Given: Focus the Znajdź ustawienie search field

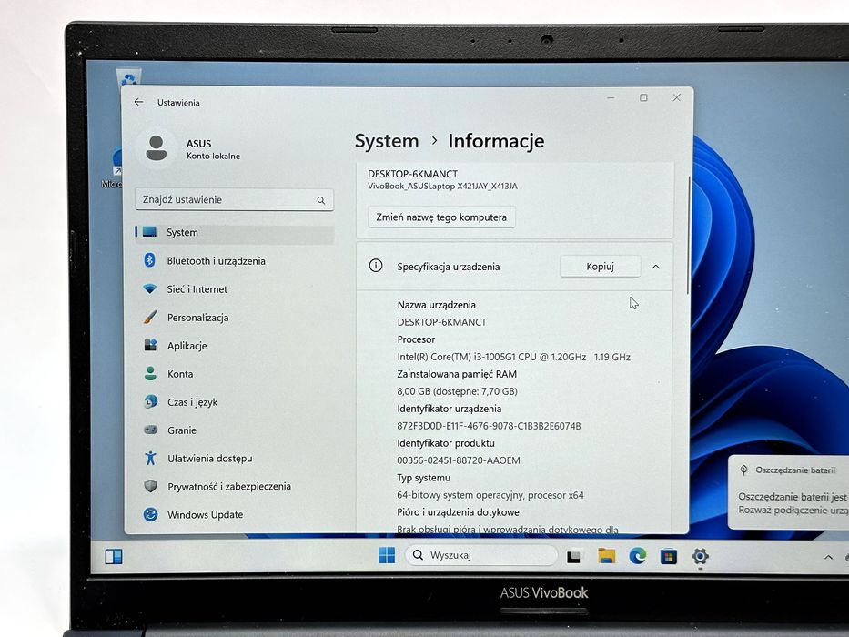Looking at the screenshot, I should 234,199.
